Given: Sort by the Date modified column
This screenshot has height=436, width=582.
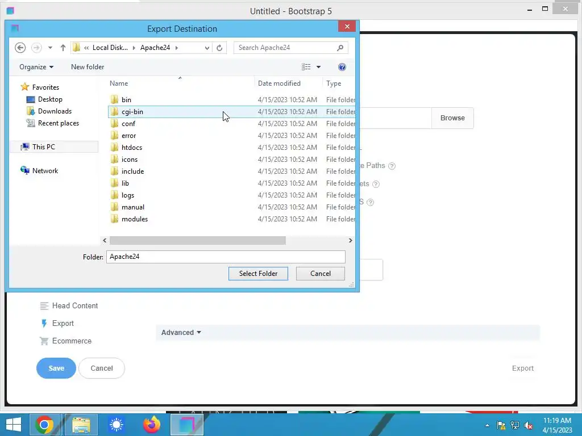Looking at the screenshot, I should pyautogui.click(x=279, y=83).
